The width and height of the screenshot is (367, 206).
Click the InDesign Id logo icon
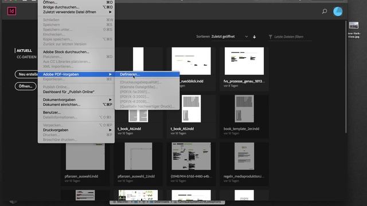(11, 11)
